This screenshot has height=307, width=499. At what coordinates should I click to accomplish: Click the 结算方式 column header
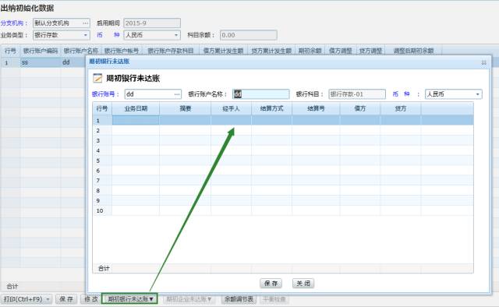[x=271, y=108]
